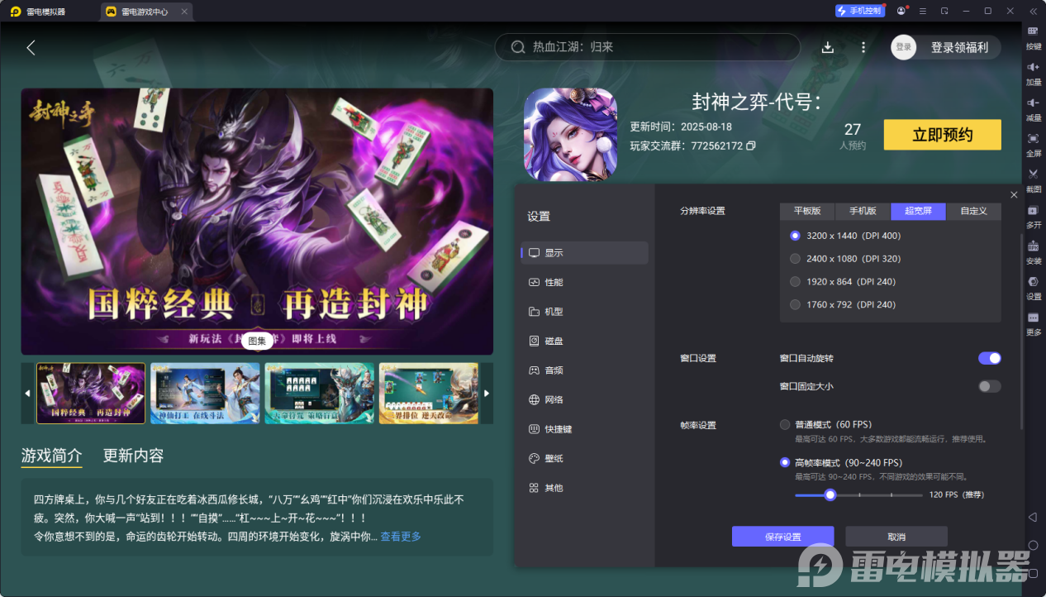The width and height of the screenshot is (1046, 597).
Task: Click the Android home circle button
Action: tap(1033, 545)
